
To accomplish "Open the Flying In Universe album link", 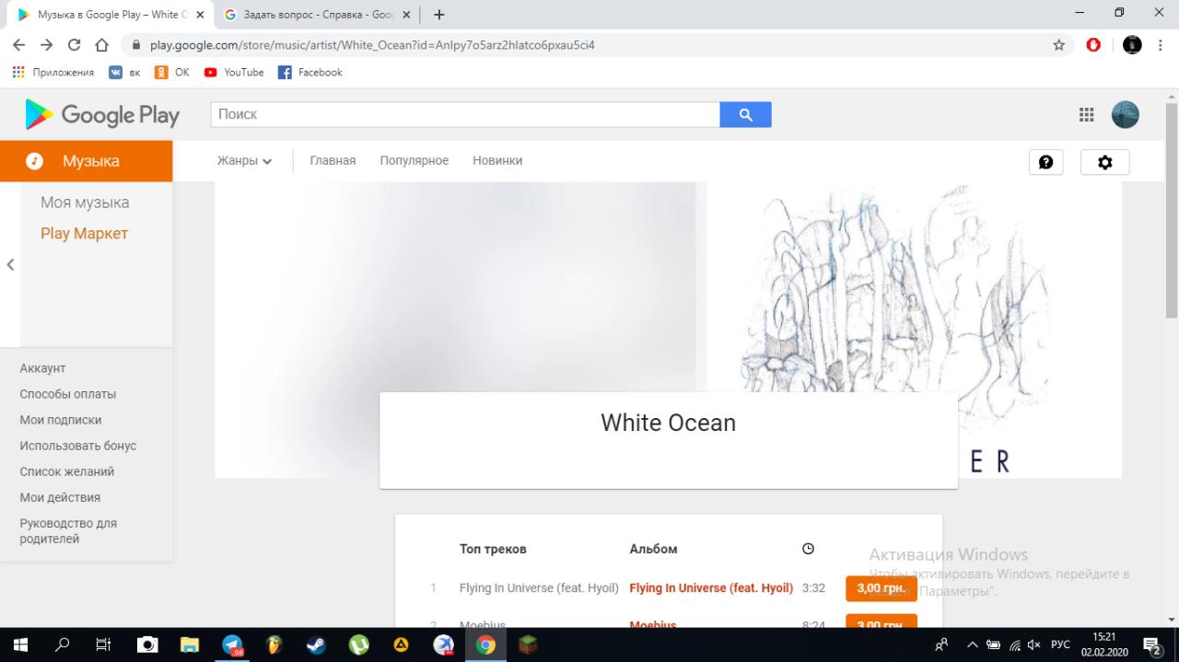I will [x=711, y=588].
